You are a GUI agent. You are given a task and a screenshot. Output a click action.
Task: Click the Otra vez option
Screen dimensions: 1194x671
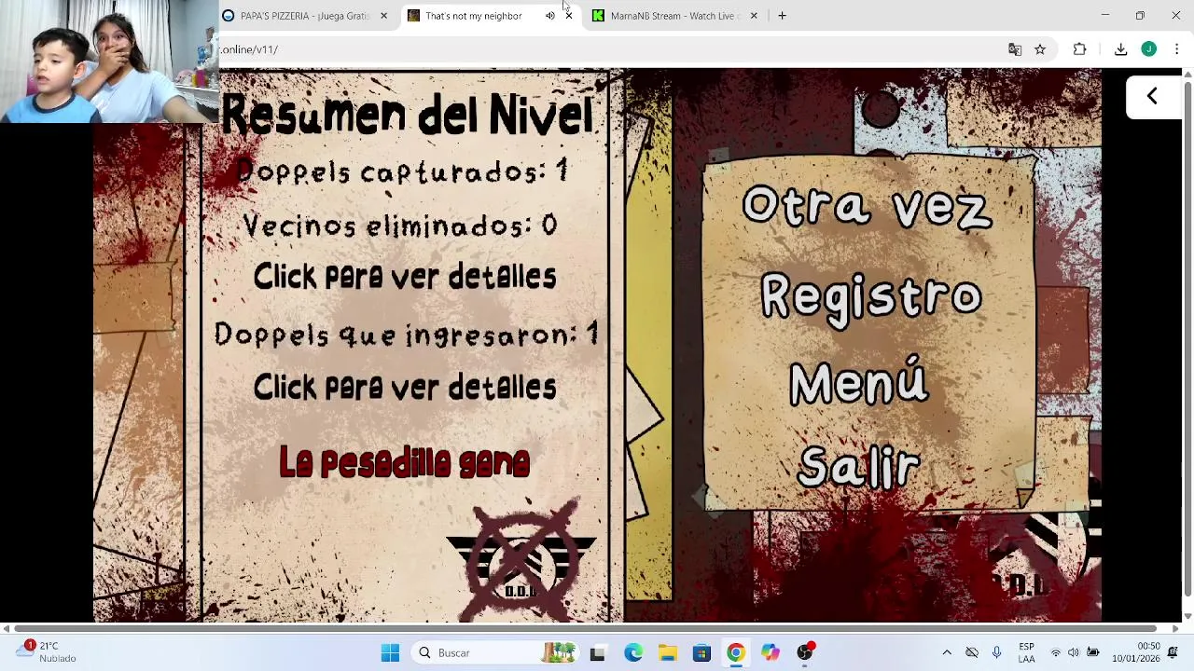click(x=866, y=206)
